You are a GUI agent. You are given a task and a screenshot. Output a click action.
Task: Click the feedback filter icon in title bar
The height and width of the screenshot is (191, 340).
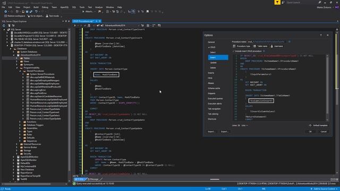(277, 2)
